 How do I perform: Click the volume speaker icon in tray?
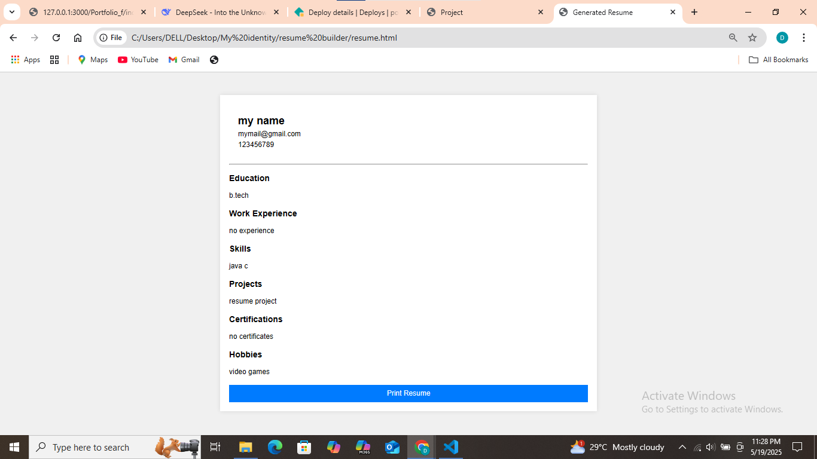coord(711,447)
